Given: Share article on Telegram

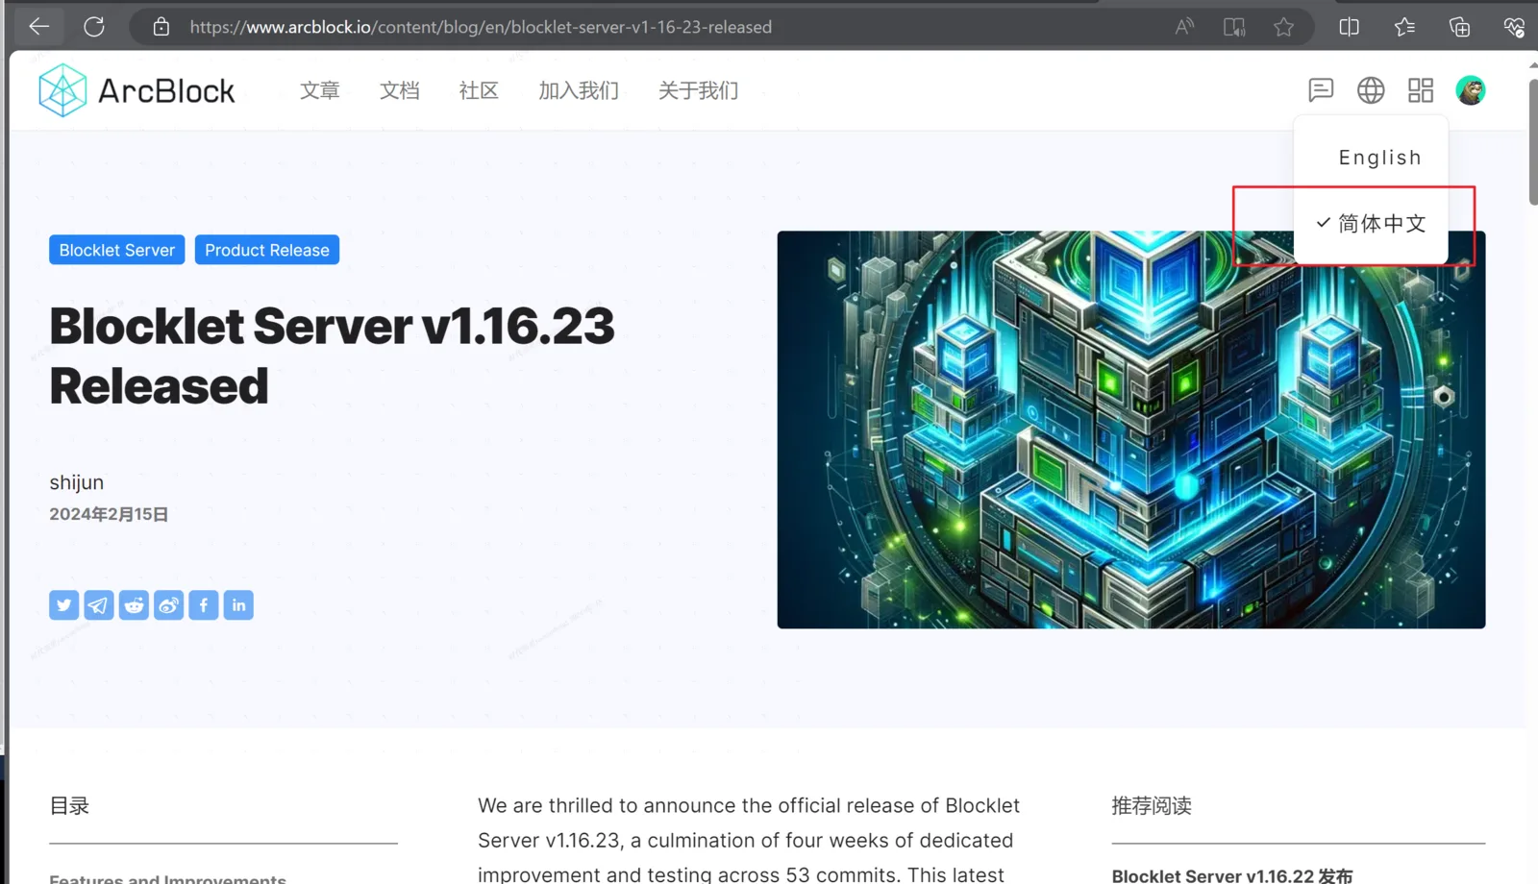Looking at the screenshot, I should (x=99, y=605).
